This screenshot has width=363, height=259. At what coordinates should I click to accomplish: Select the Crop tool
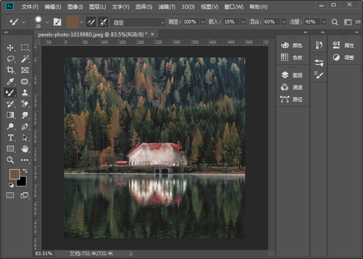10,70
